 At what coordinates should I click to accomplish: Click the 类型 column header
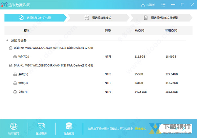108,30
